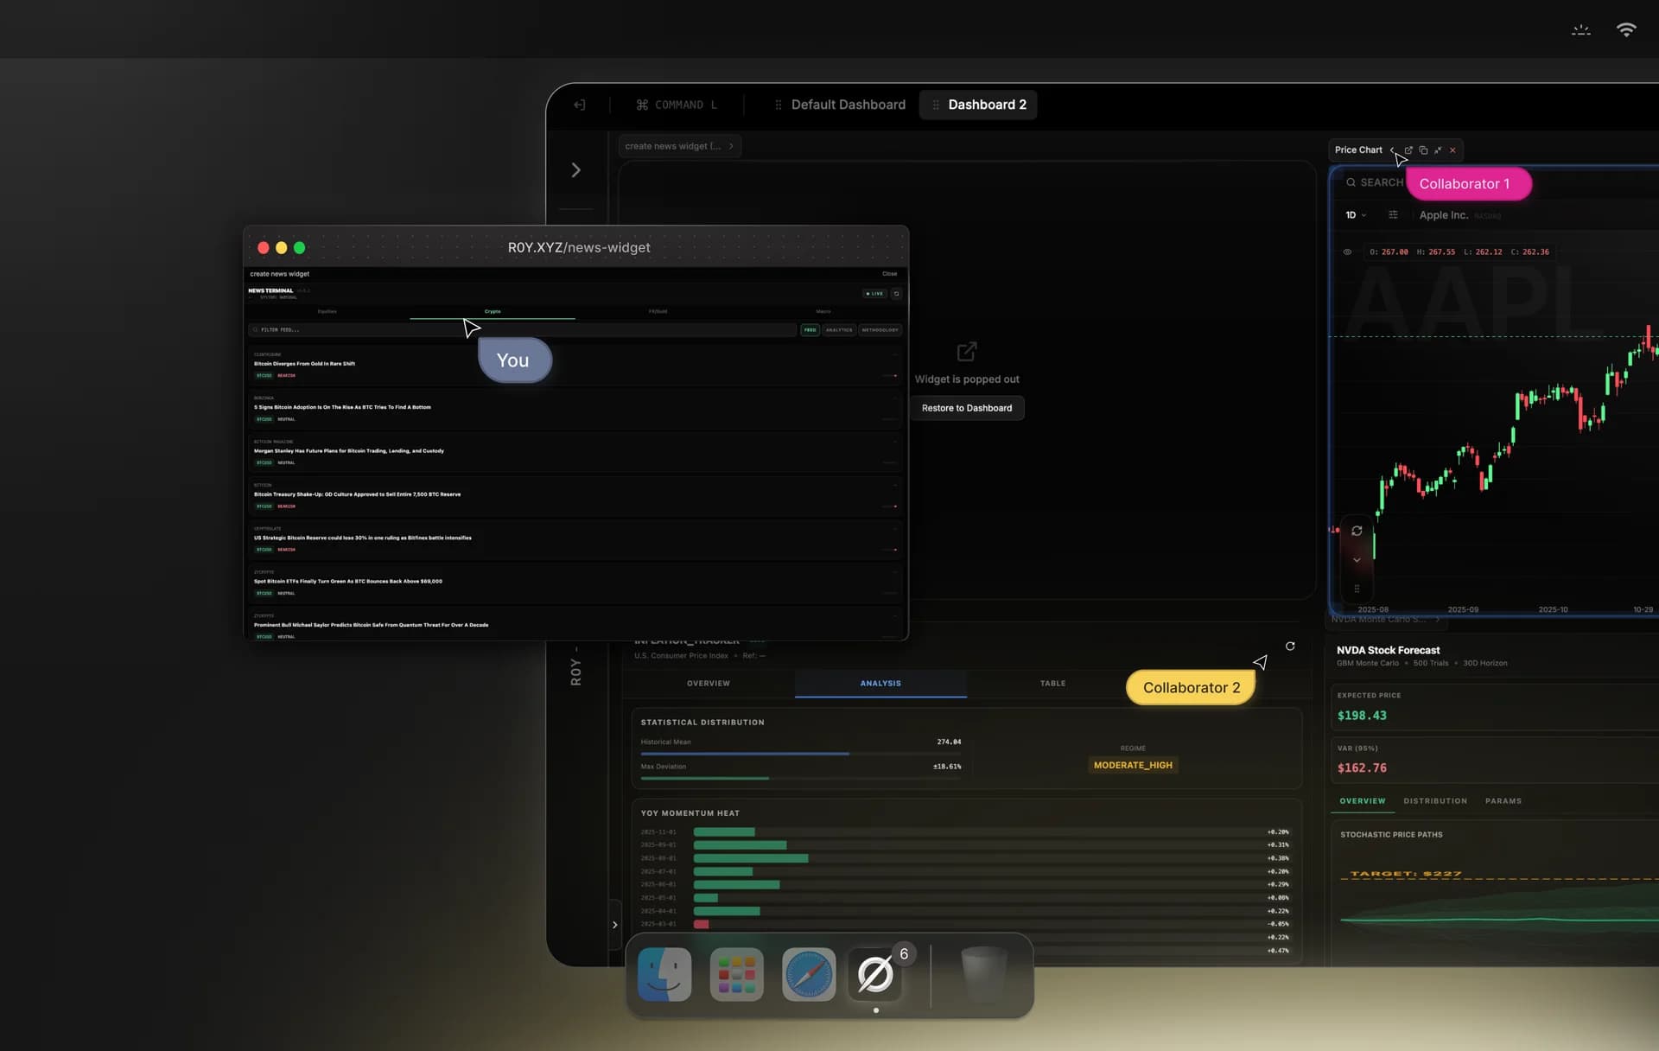
Task: Open chart display settings next to 1D selector
Action: pos(1394,215)
